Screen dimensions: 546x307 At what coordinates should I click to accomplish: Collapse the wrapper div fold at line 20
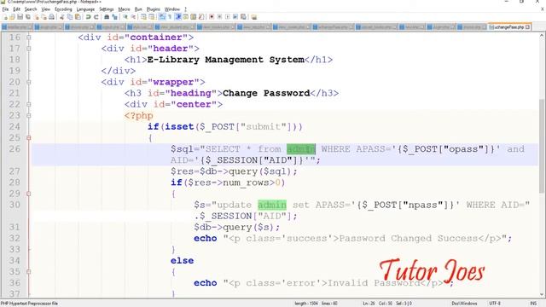pyautogui.click(x=28, y=82)
